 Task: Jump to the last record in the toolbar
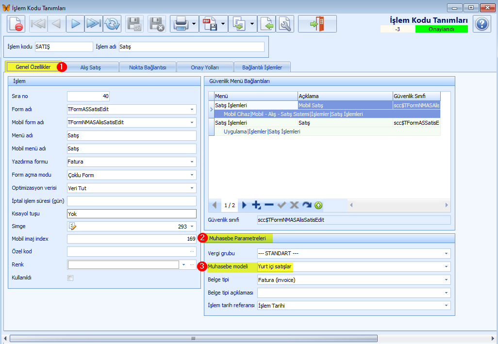(x=94, y=24)
